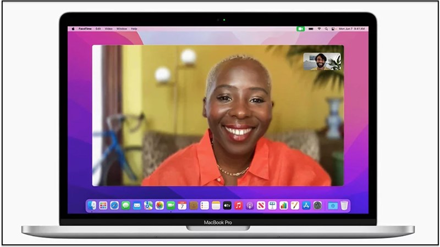The height and width of the screenshot is (247, 440).
Task: Open Podcasts from the dock
Action: pyautogui.click(x=250, y=205)
